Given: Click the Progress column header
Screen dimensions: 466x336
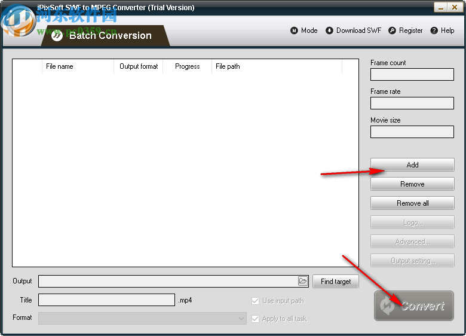Looking at the screenshot, I should pyautogui.click(x=187, y=66).
